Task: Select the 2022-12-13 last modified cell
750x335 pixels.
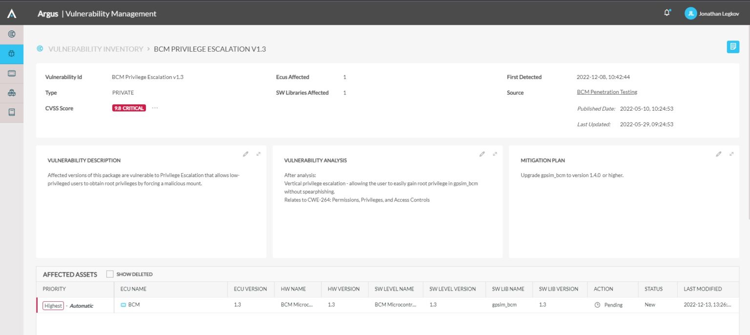Action: click(x=708, y=305)
